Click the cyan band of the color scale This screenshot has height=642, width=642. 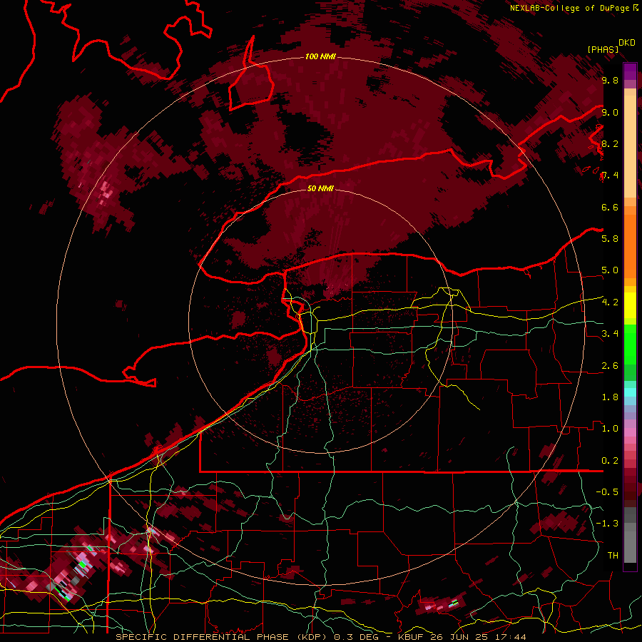click(630, 392)
